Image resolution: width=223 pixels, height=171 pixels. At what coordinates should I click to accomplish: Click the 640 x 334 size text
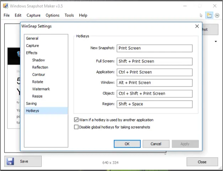click(x=110, y=162)
